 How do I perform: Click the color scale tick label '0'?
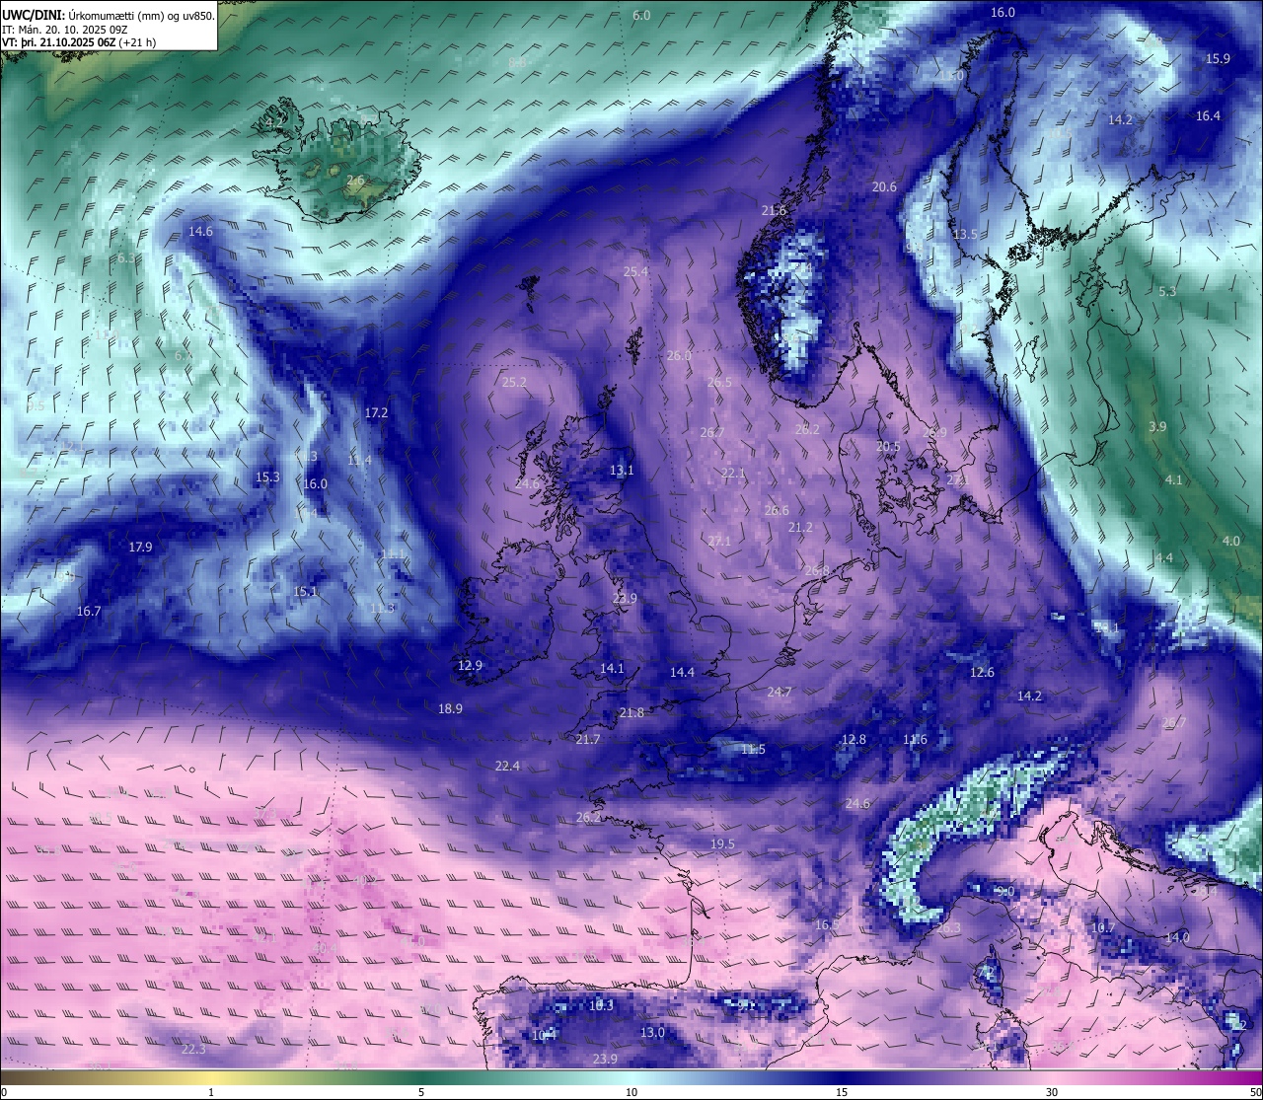pyautogui.click(x=4, y=1092)
